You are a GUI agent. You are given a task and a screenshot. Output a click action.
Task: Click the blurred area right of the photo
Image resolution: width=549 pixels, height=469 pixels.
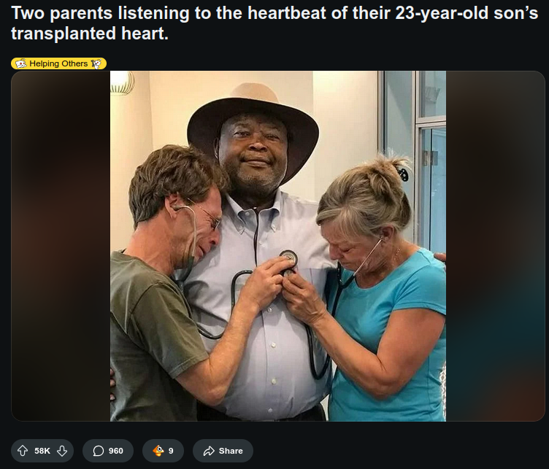pos(496,246)
